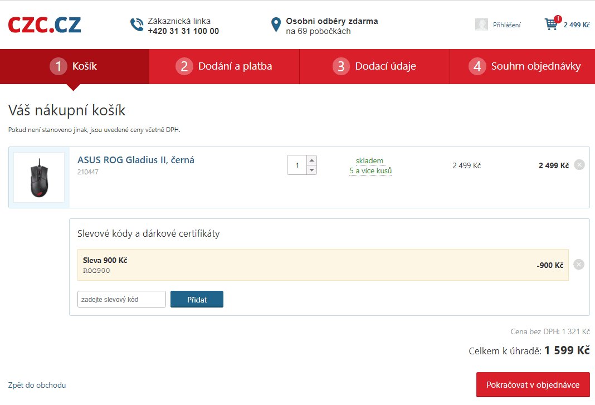This screenshot has width=595, height=405.
Task: Click the bold 2 499 Kč item total
Action: point(554,165)
